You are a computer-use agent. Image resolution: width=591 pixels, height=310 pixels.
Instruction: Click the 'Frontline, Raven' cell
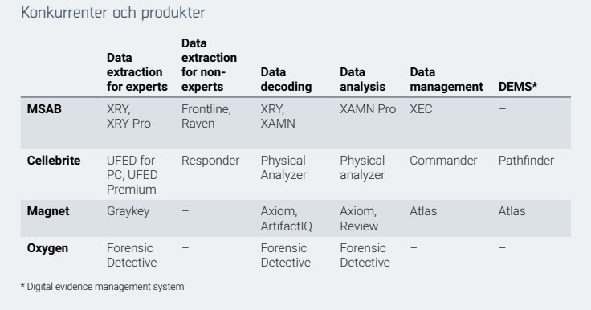[x=206, y=116]
